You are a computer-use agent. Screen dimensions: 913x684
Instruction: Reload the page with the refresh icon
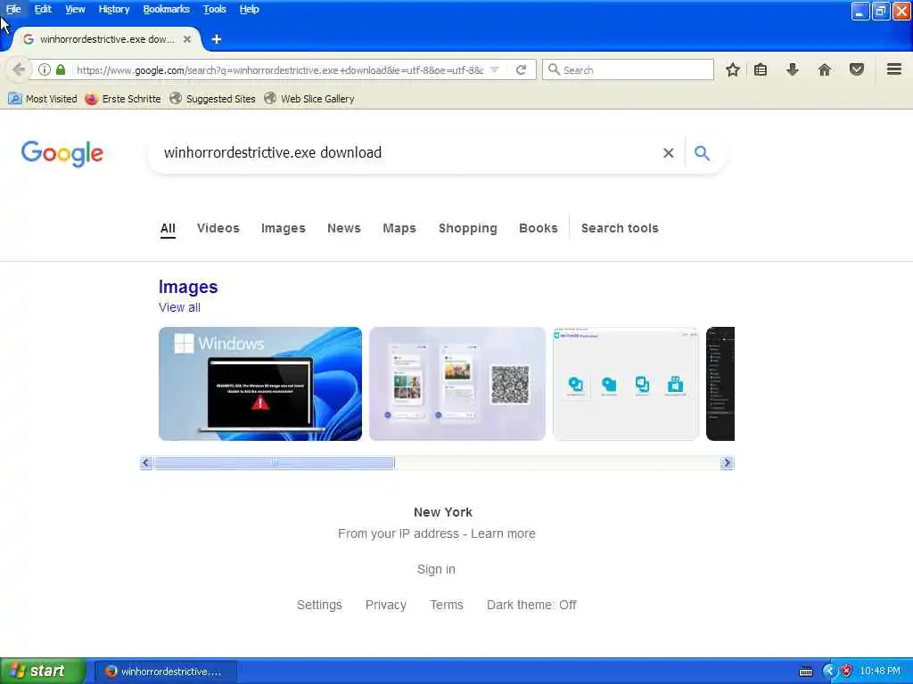(x=521, y=69)
